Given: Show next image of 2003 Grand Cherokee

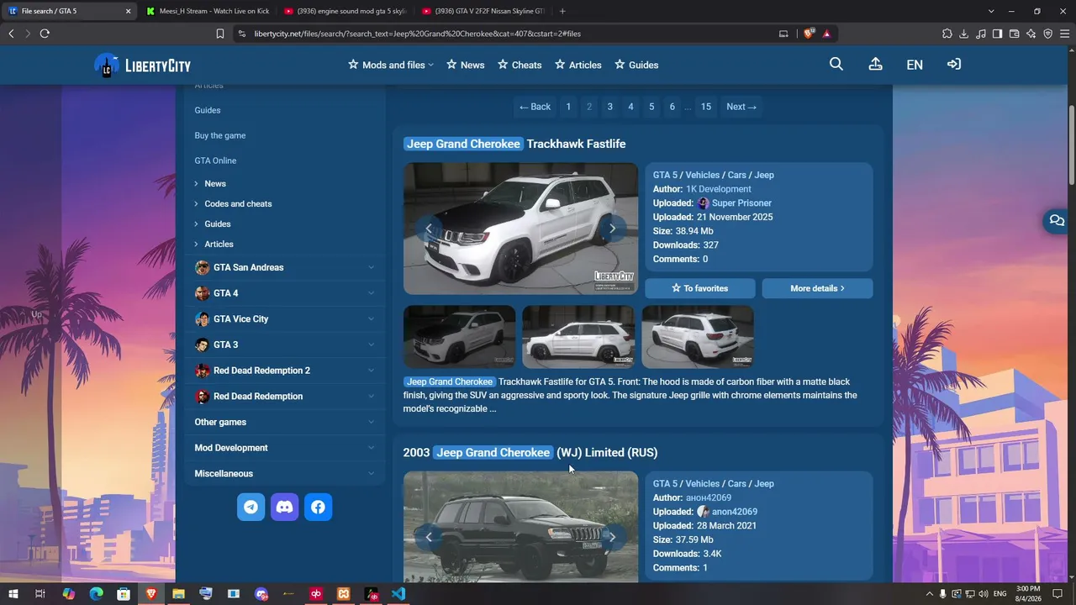Looking at the screenshot, I should click(612, 537).
